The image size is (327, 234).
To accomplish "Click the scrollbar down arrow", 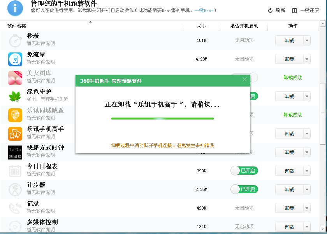I will pyautogui.click(x=323, y=229).
